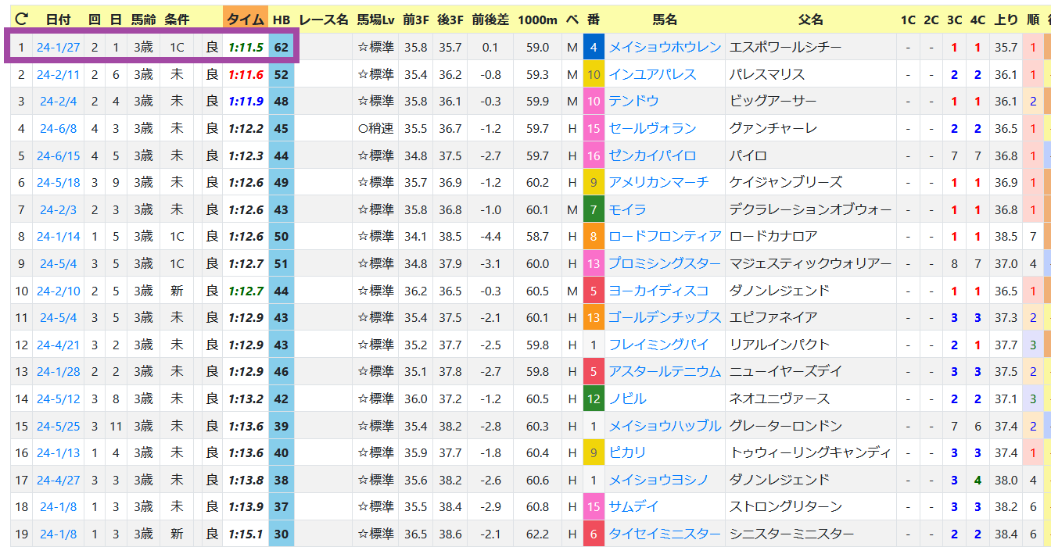Open horse ロードフロンティア link
The width and height of the screenshot is (1051, 554).
coord(665,237)
